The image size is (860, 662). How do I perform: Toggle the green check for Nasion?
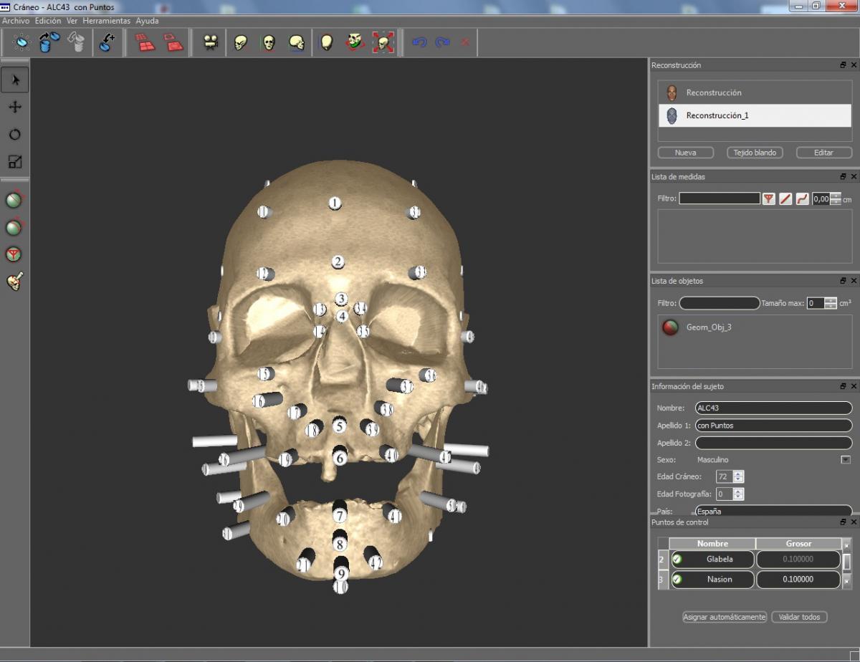tap(677, 580)
